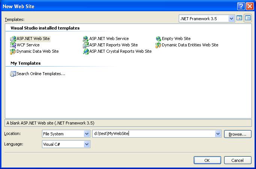Screen dimensions: 256x169
Task: Select the Dynamic Data Entities Web Site icon
Action: click(x=159, y=45)
